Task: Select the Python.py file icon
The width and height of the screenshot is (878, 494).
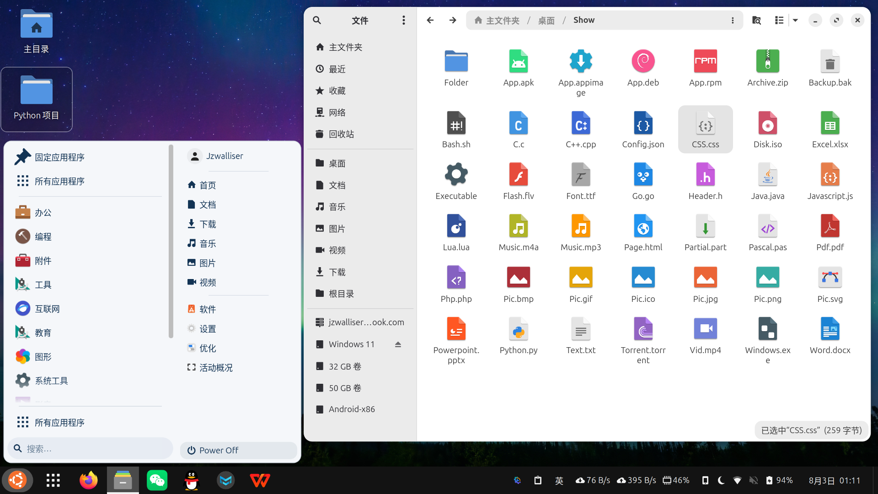Action: [519, 329]
